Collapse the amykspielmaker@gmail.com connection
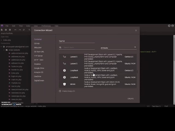 (1, 47)
